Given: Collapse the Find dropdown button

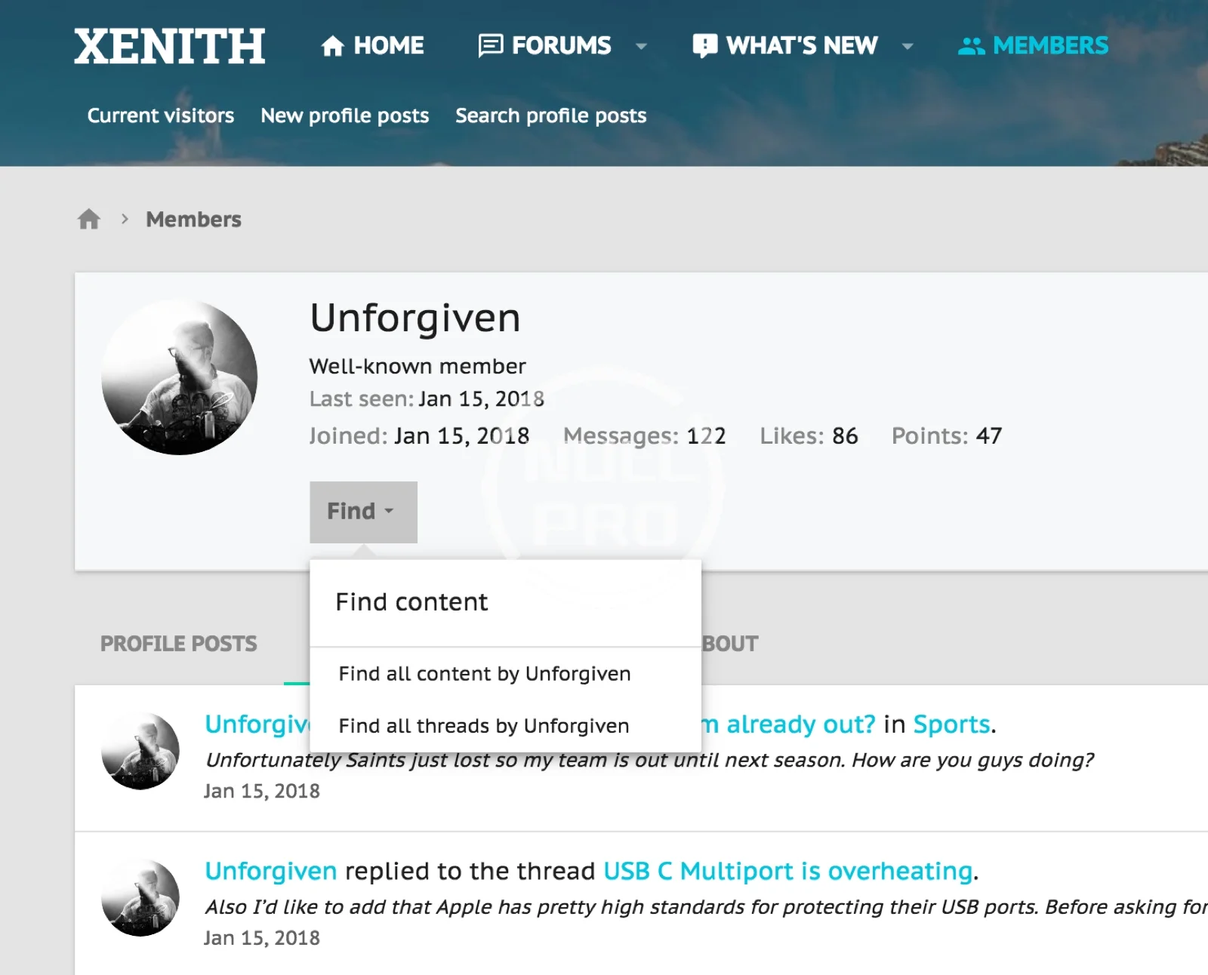Looking at the screenshot, I should pyautogui.click(x=363, y=512).
